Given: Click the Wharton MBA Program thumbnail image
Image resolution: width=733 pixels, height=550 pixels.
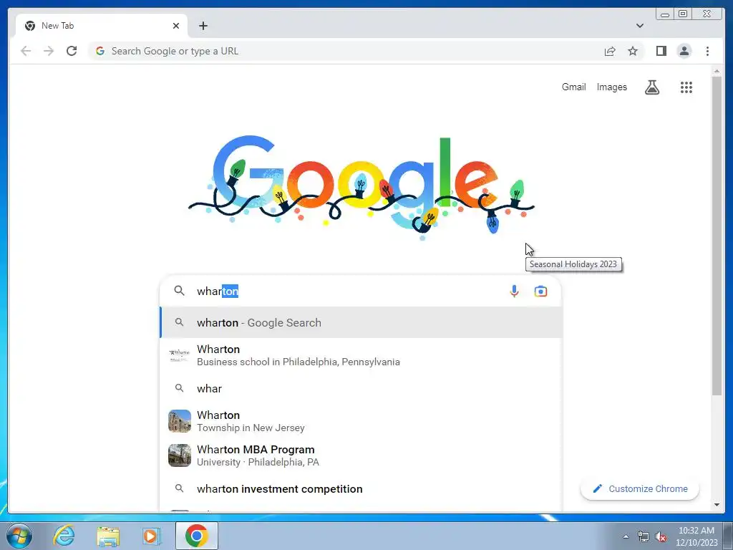Looking at the screenshot, I should coord(180,455).
